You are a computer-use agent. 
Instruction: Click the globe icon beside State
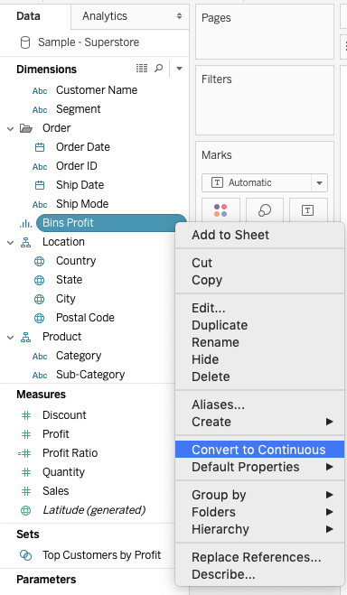pyautogui.click(x=40, y=280)
